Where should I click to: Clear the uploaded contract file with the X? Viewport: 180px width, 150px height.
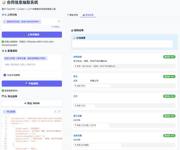(59, 21)
